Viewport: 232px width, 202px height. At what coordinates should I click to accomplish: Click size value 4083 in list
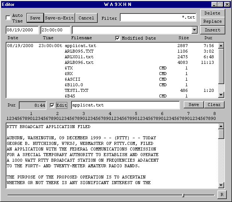pos(183,62)
